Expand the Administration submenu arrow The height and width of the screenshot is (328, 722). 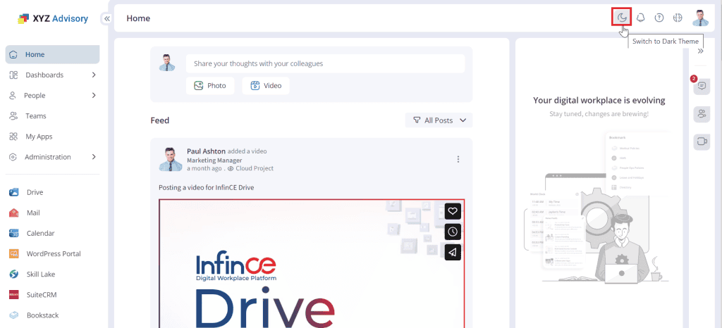point(94,157)
